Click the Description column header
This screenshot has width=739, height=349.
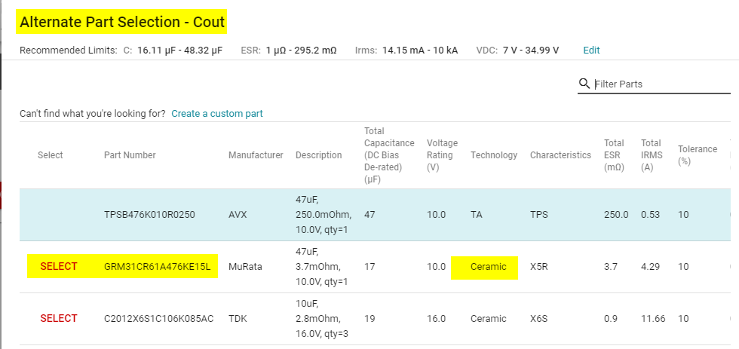pyautogui.click(x=318, y=155)
